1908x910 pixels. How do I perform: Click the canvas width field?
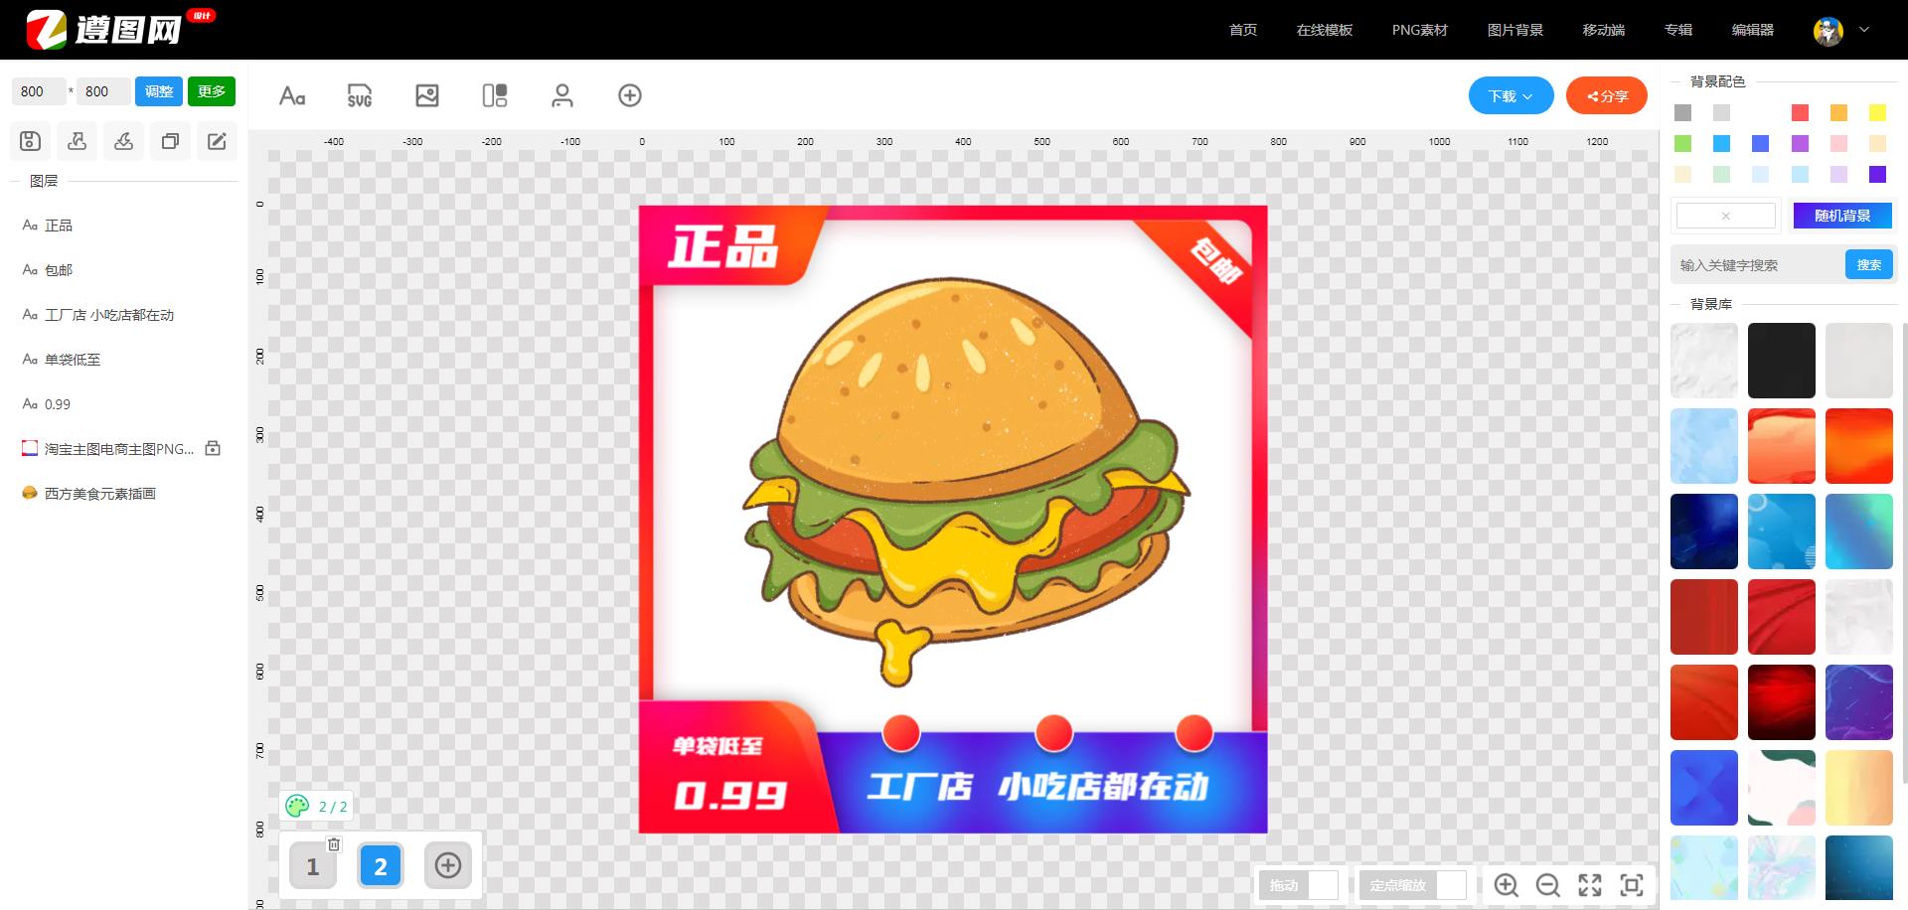tap(39, 91)
